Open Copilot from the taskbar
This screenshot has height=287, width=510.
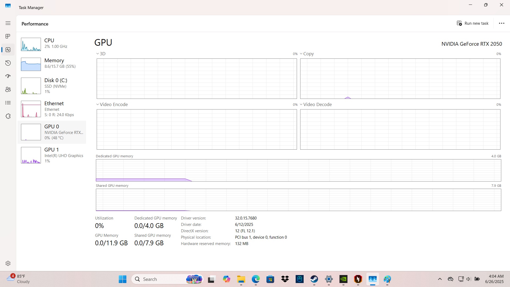point(226,279)
